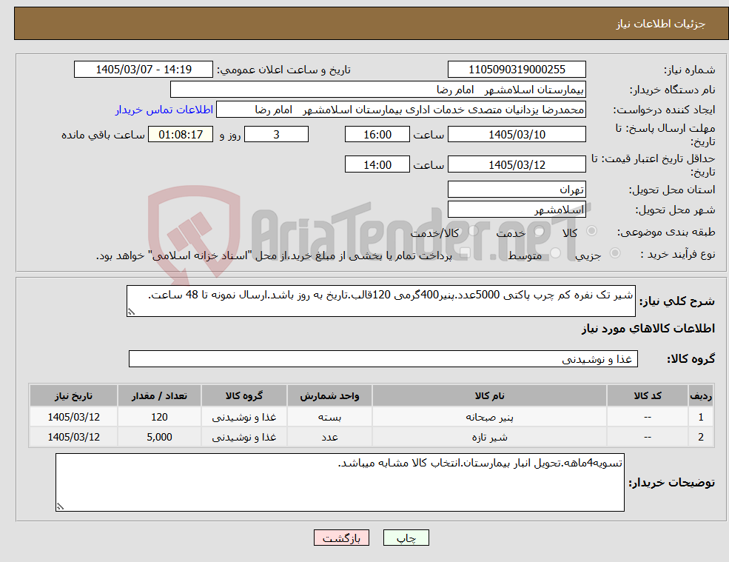The width and height of the screenshot is (729, 562).
Task: Click the بازگشت back button
Action: (x=341, y=538)
